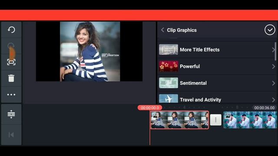Tap the undo arrow icon
The image size is (278, 156).
11,30
